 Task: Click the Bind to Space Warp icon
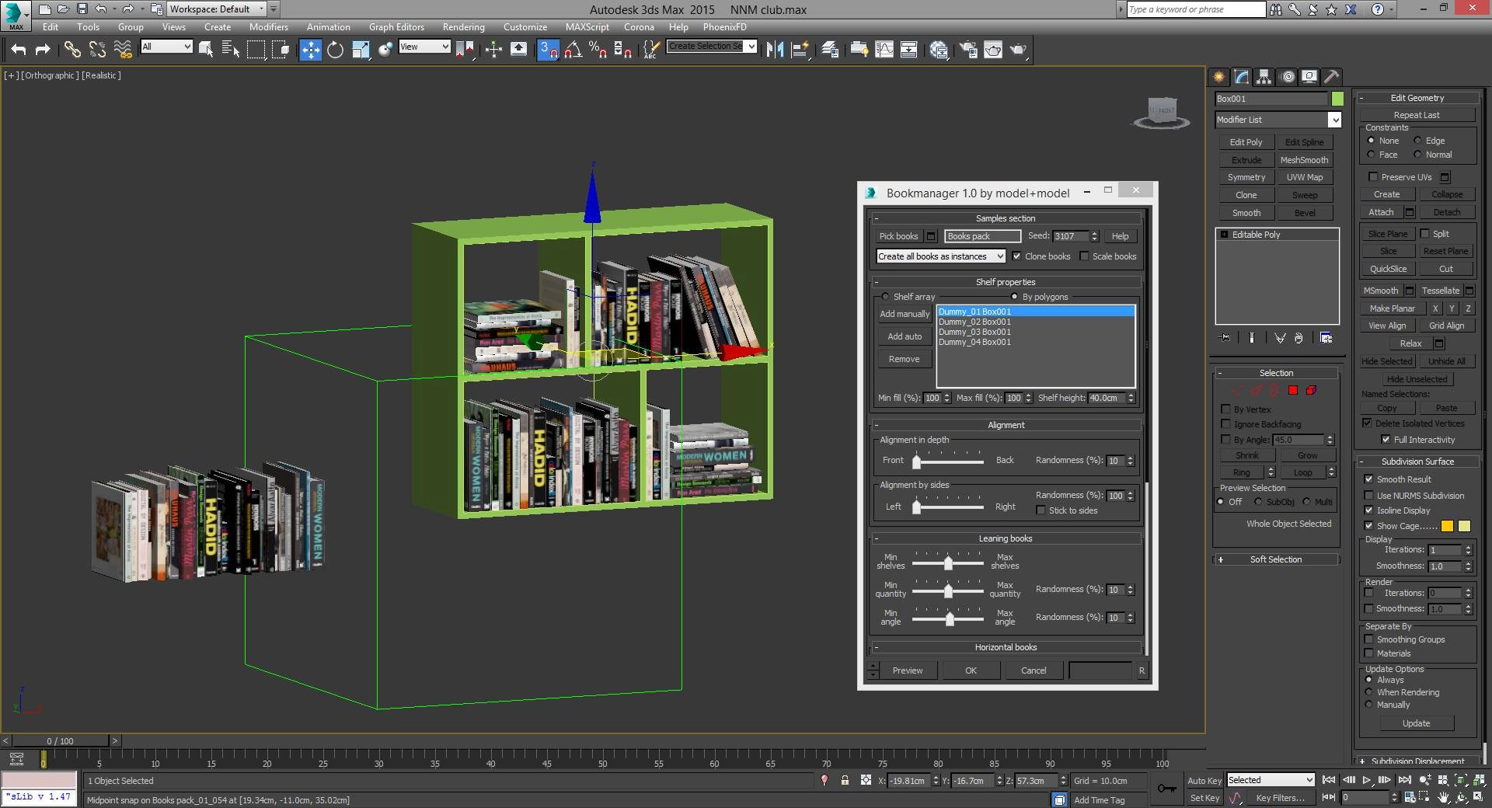(123, 50)
